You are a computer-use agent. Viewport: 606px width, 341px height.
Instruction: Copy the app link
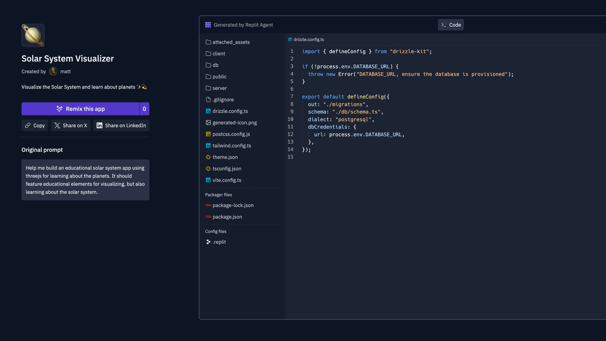point(35,125)
